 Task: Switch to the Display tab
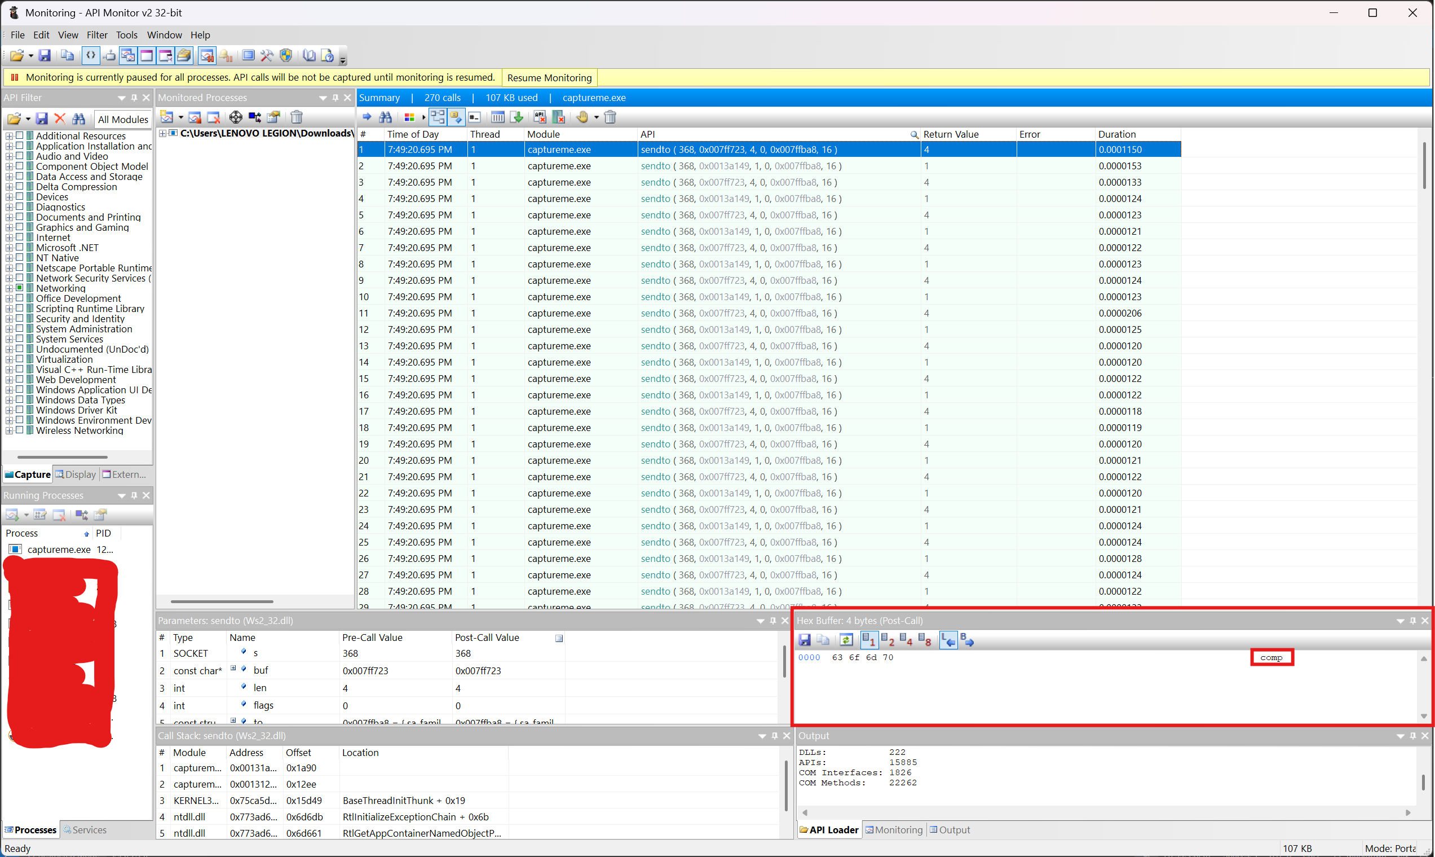click(76, 474)
